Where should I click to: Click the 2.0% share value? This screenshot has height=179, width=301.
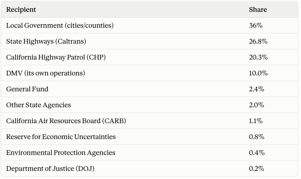[257, 105]
